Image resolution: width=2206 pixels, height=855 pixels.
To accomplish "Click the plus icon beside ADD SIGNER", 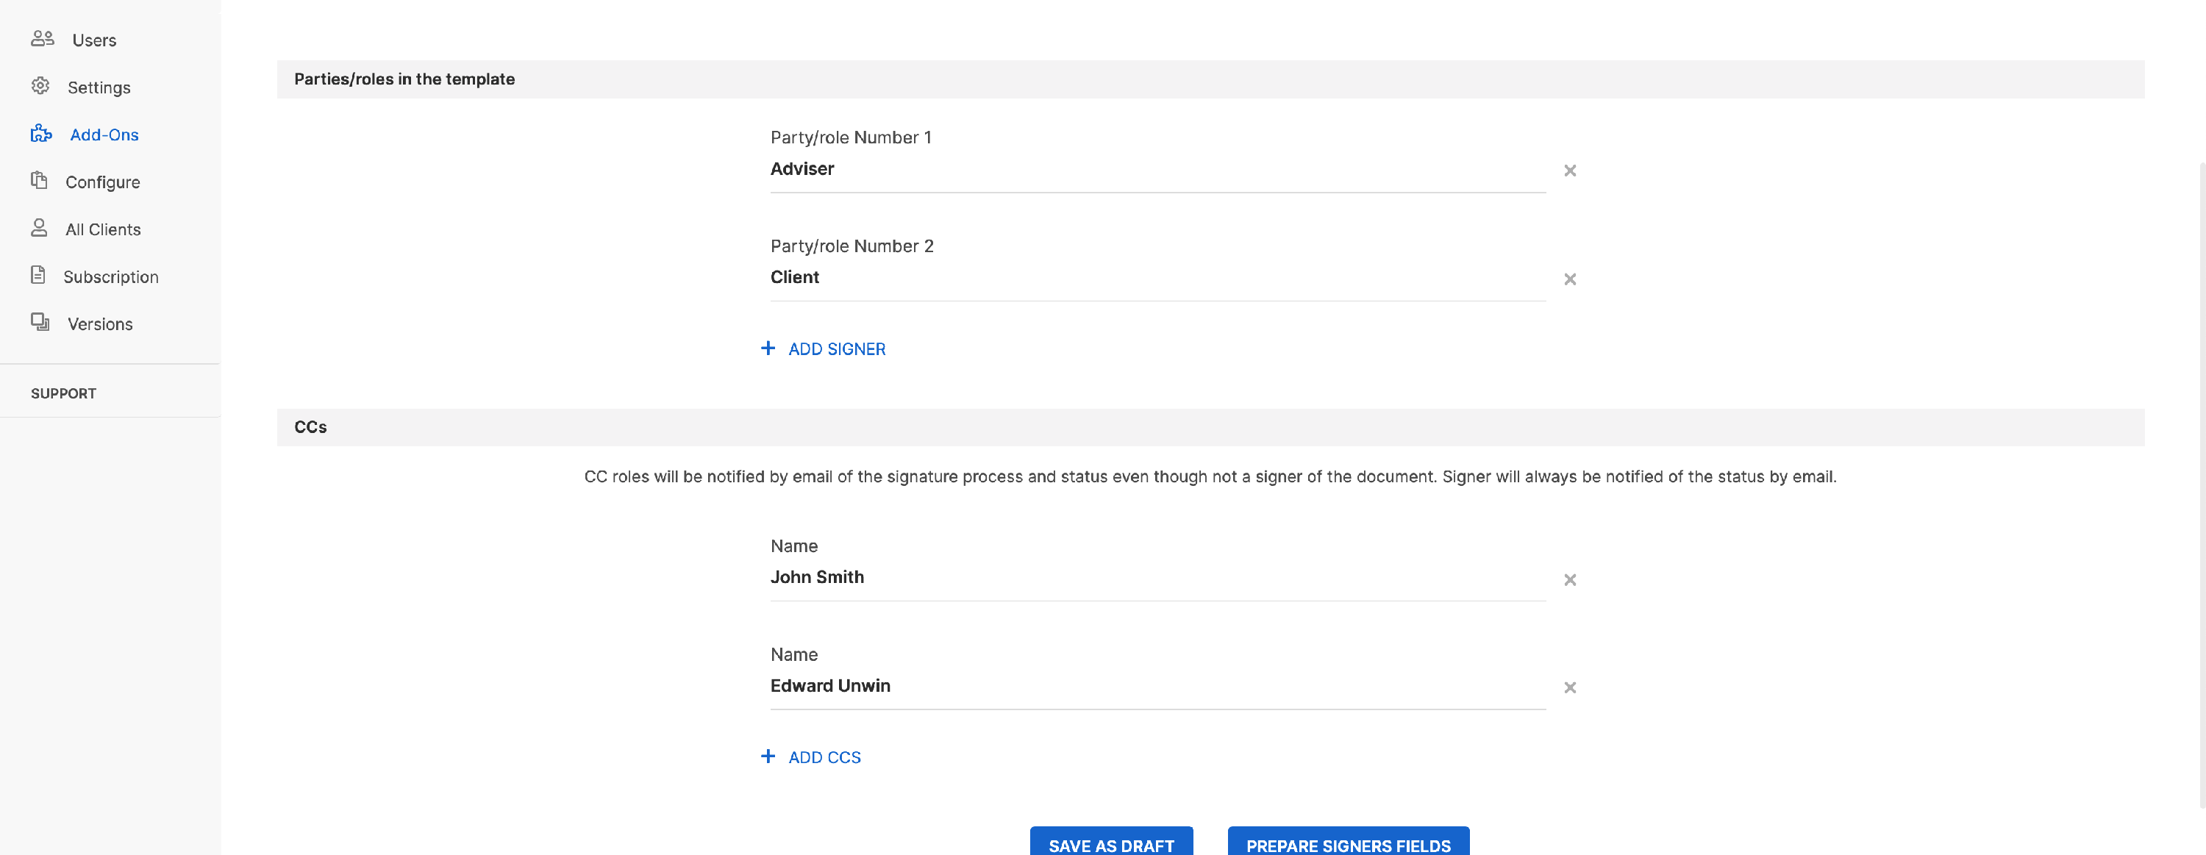I will 768,348.
